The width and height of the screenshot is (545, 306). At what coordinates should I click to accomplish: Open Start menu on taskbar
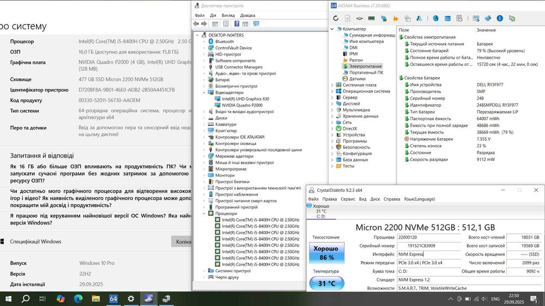[x=8, y=299]
